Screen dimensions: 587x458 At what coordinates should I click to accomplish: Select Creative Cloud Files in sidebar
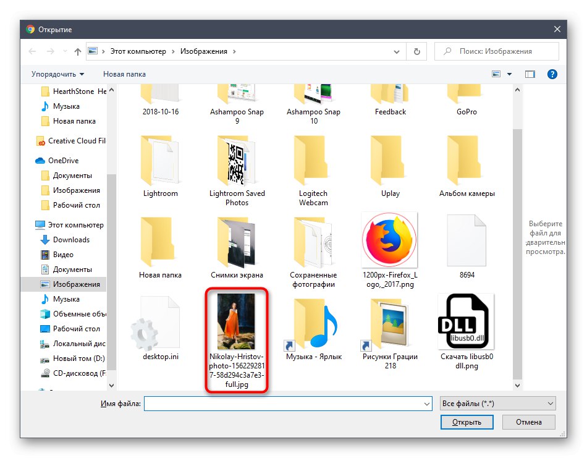[71, 141]
